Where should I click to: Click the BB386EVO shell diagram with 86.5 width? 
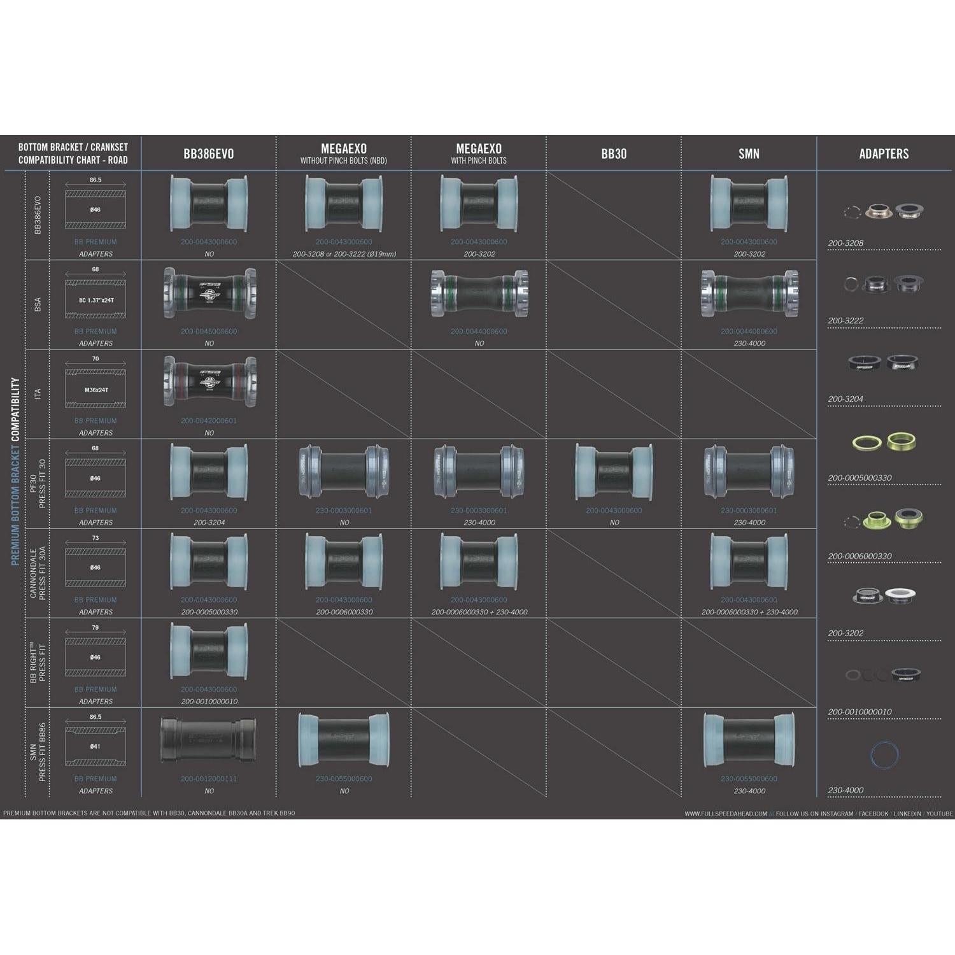[95, 204]
